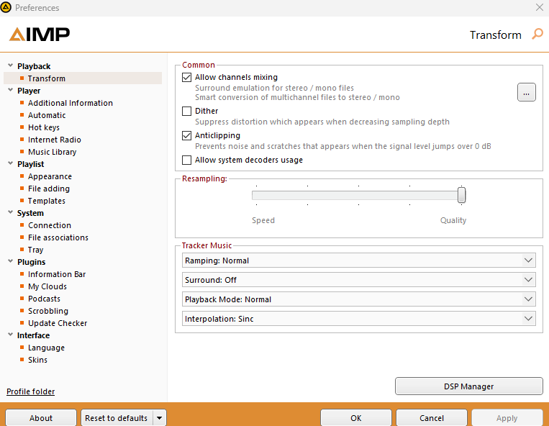The image size is (549, 426).
Task: Click the AIMP logo in the header
Action: coord(39,35)
